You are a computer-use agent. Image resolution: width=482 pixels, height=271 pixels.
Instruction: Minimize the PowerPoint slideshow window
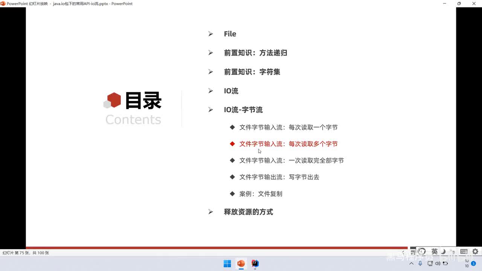click(444, 3)
